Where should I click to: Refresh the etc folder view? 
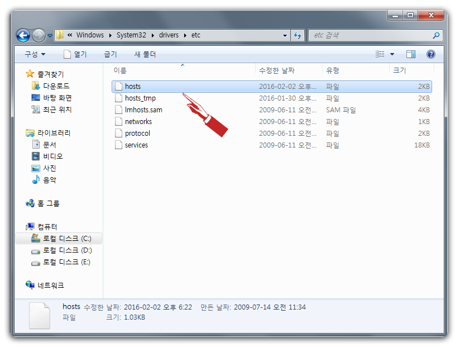pyautogui.click(x=298, y=36)
